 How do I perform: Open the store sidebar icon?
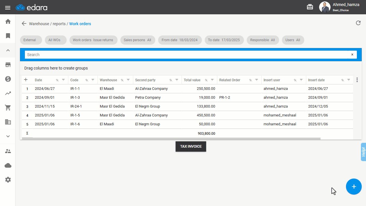pos(8,65)
